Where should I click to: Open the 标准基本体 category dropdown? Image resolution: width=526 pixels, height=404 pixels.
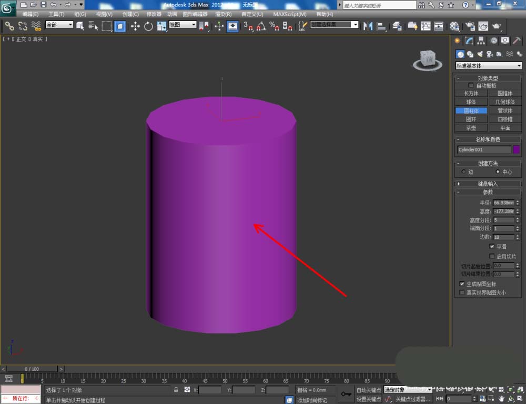(489, 66)
